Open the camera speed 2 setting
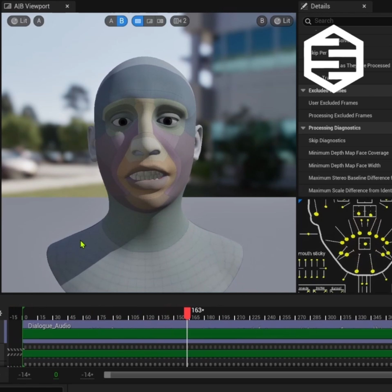Image resolution: width=392 pixels, height=392 pixels. coord(180,21)
